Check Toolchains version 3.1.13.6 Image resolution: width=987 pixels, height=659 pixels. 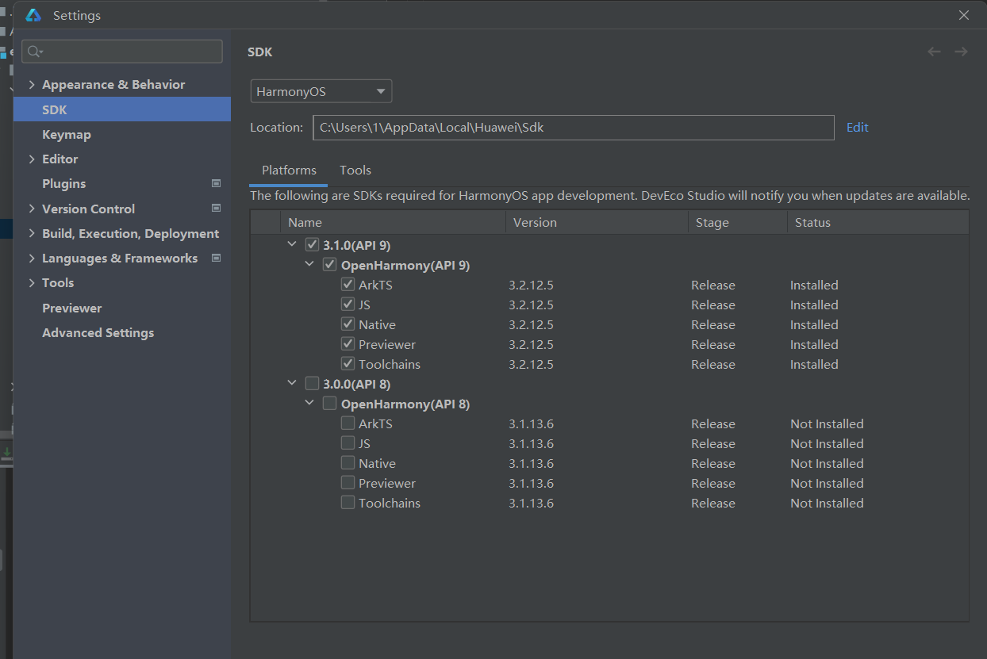tap(348, 503)
